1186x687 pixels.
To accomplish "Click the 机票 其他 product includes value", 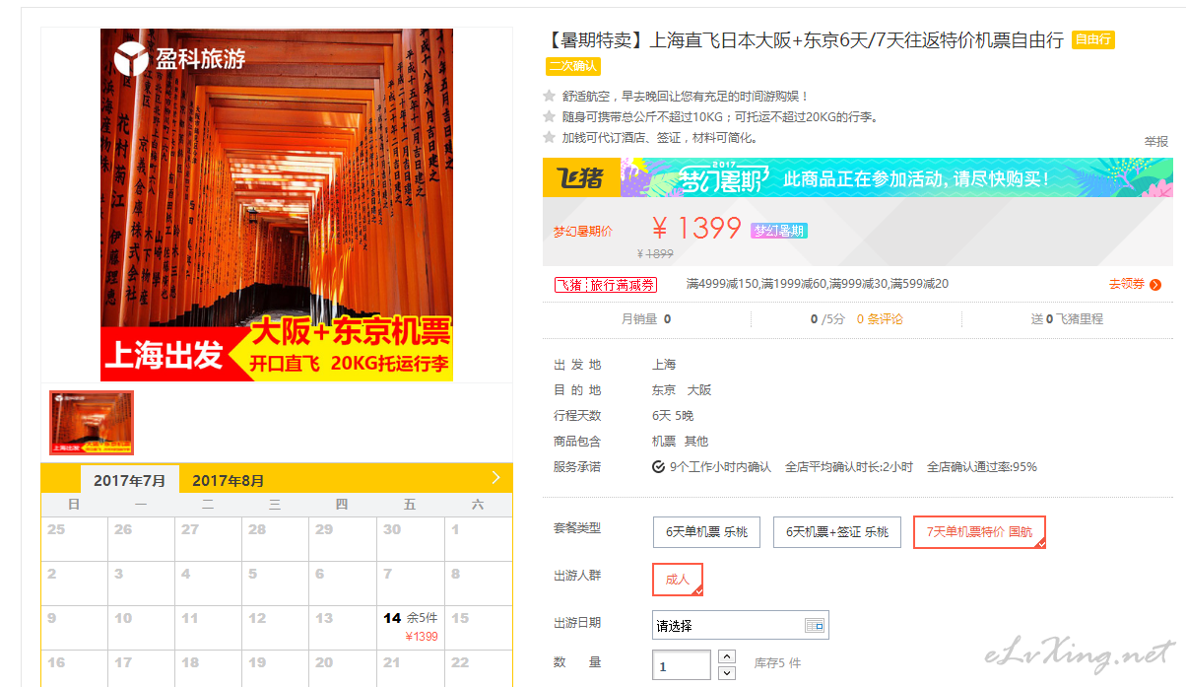I will pos(680,442).
